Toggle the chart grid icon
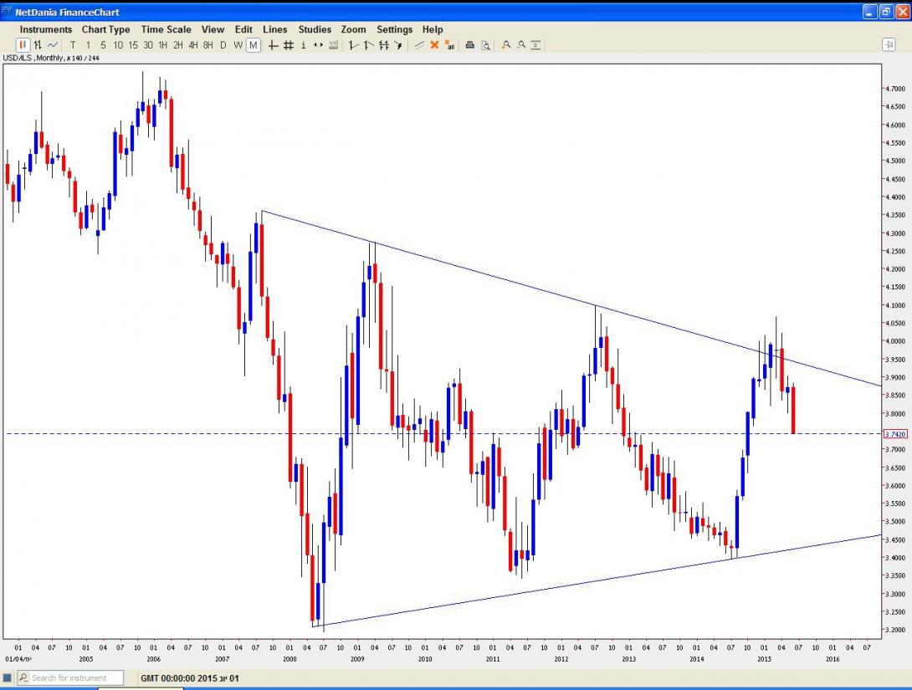912x690 pixels. (288, 45)
